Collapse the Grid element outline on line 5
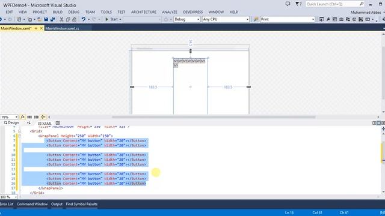Viewport: 385px width, 216px height. pos(20,131)
